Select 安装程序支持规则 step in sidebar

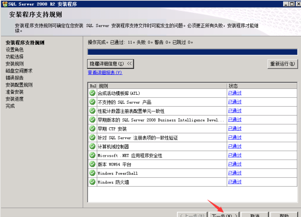pos(25,42)
